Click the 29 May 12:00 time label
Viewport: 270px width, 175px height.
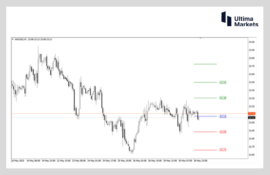coord(170,161)
